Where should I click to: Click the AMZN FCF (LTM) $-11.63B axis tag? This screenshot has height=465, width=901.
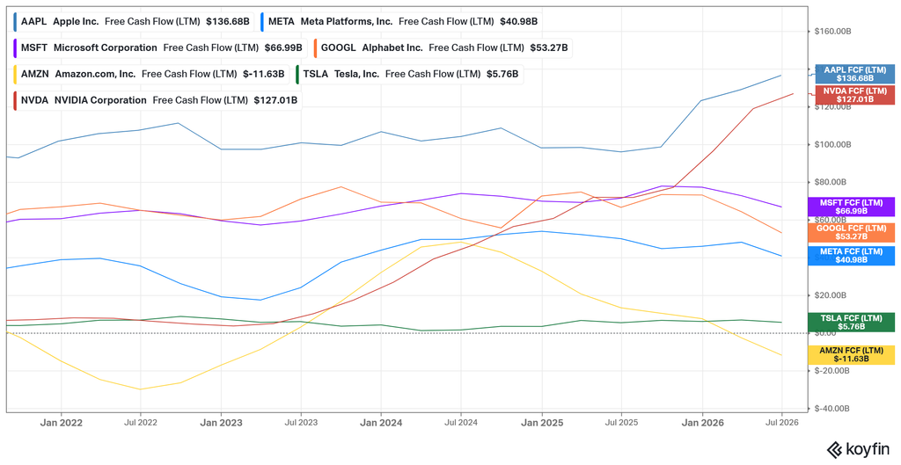(851, 355)
